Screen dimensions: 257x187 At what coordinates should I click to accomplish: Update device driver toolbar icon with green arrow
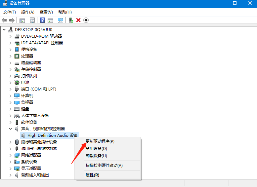click(71, 20)
